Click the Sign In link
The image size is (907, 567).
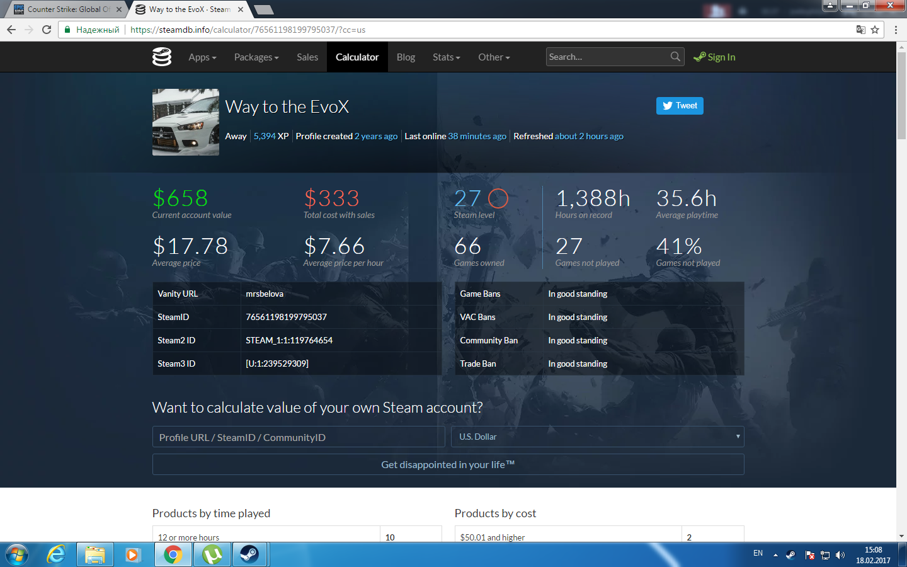point(715,57)
